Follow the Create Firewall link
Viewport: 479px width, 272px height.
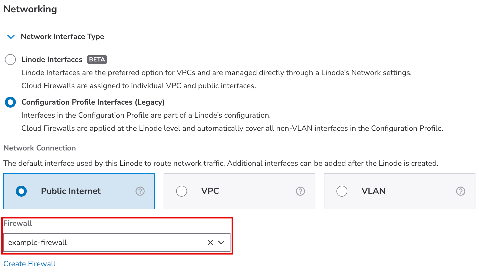click(x=29, y=264)
